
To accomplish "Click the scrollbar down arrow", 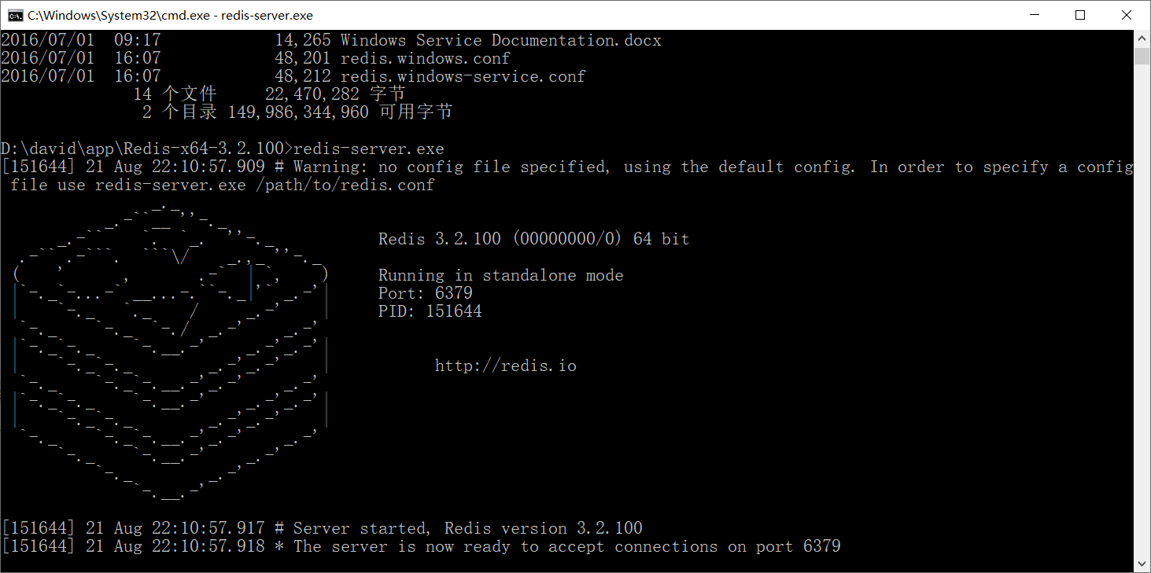I will pyautogui.click(x=1142, y=564).
